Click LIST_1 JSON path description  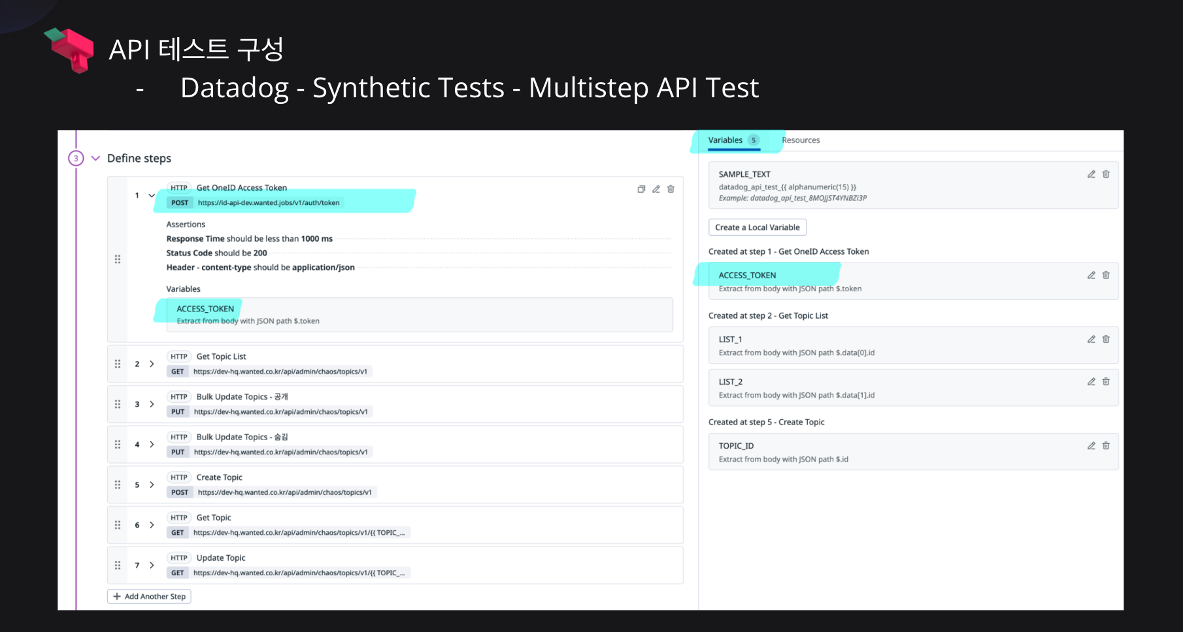click(x=797, y=353)
